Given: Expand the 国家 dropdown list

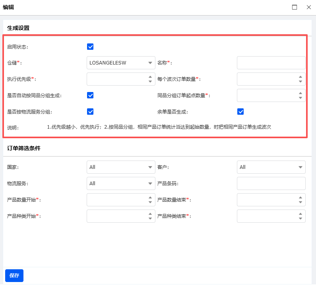Looking at the screenshot, I should pyautogui.click(x=121, y=167).
